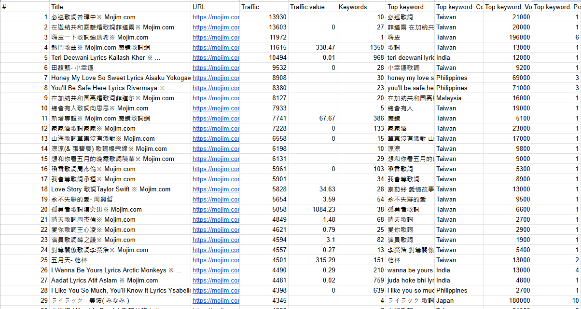581x309 pixels.
Task: Select the Traffic value column header
Action: (x=313, y=7)
